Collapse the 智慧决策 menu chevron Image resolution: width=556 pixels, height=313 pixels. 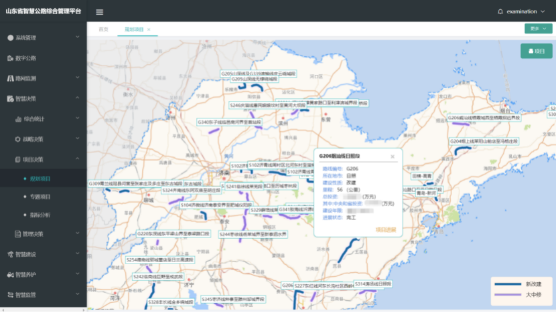tap(77, 98)
